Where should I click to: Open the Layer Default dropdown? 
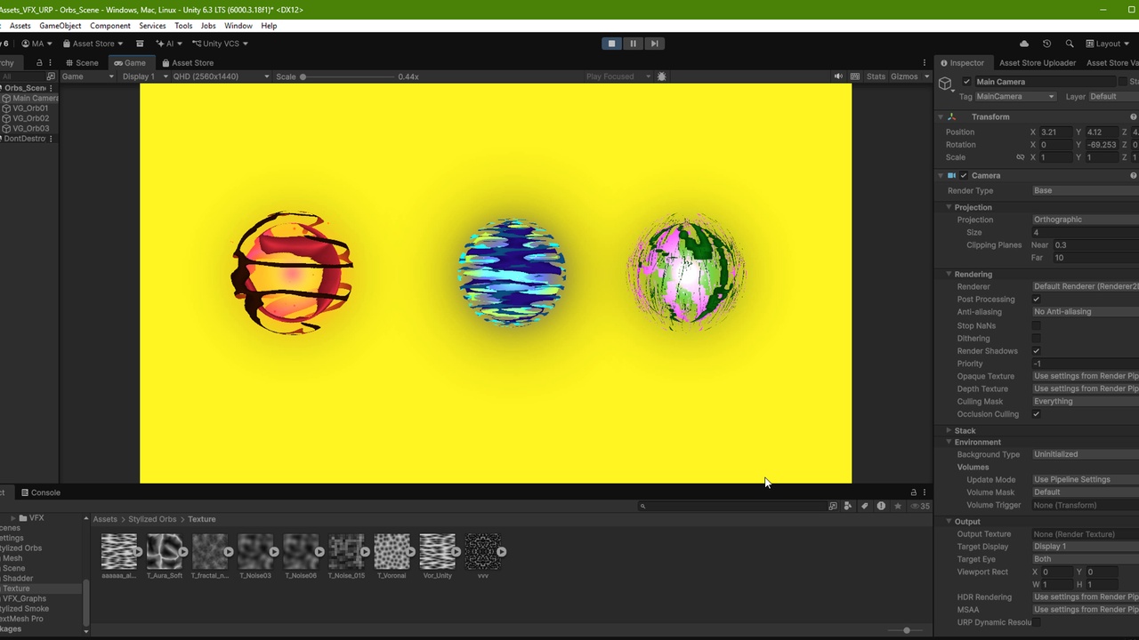click(1114, 96)
